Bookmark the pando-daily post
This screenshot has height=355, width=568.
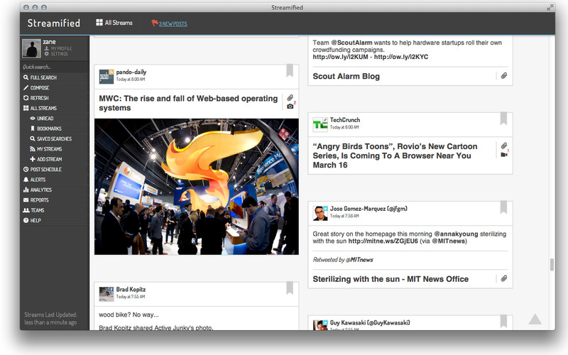[290, 70]
